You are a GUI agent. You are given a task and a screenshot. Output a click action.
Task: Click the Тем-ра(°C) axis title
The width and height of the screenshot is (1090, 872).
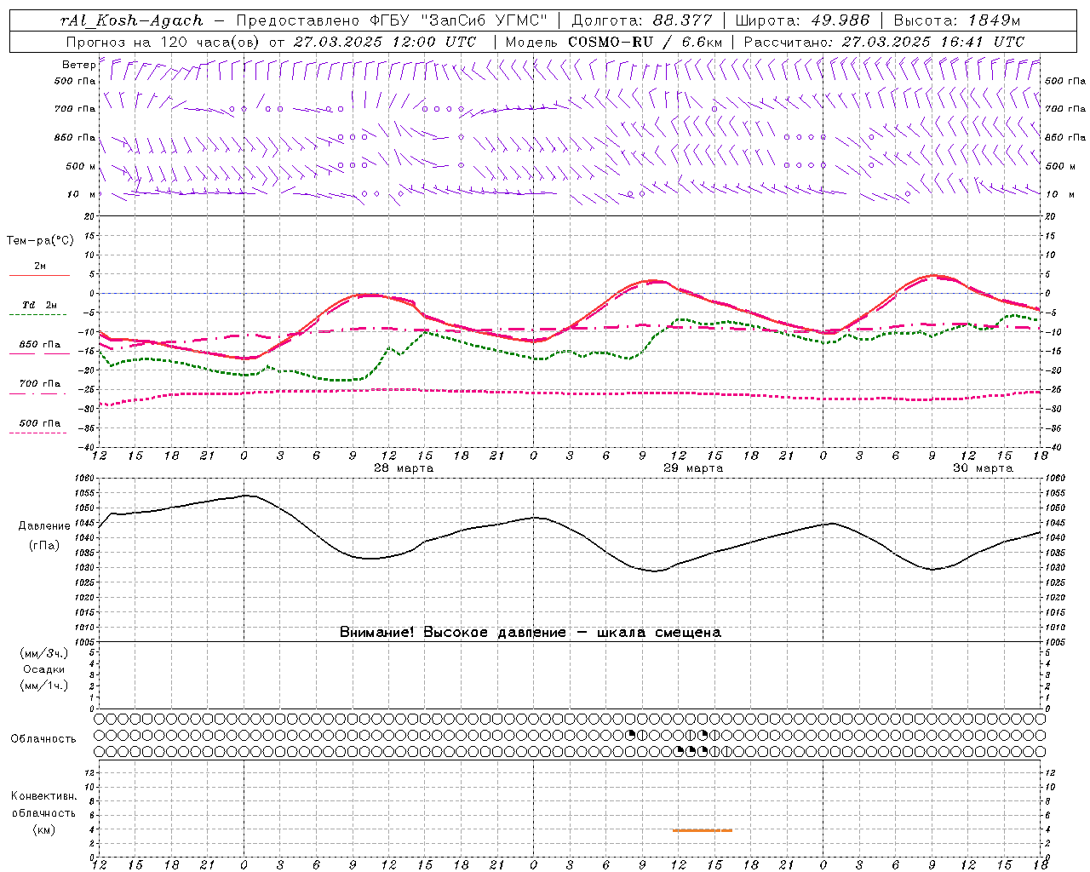pyautogui.click(x=40, y=241)
